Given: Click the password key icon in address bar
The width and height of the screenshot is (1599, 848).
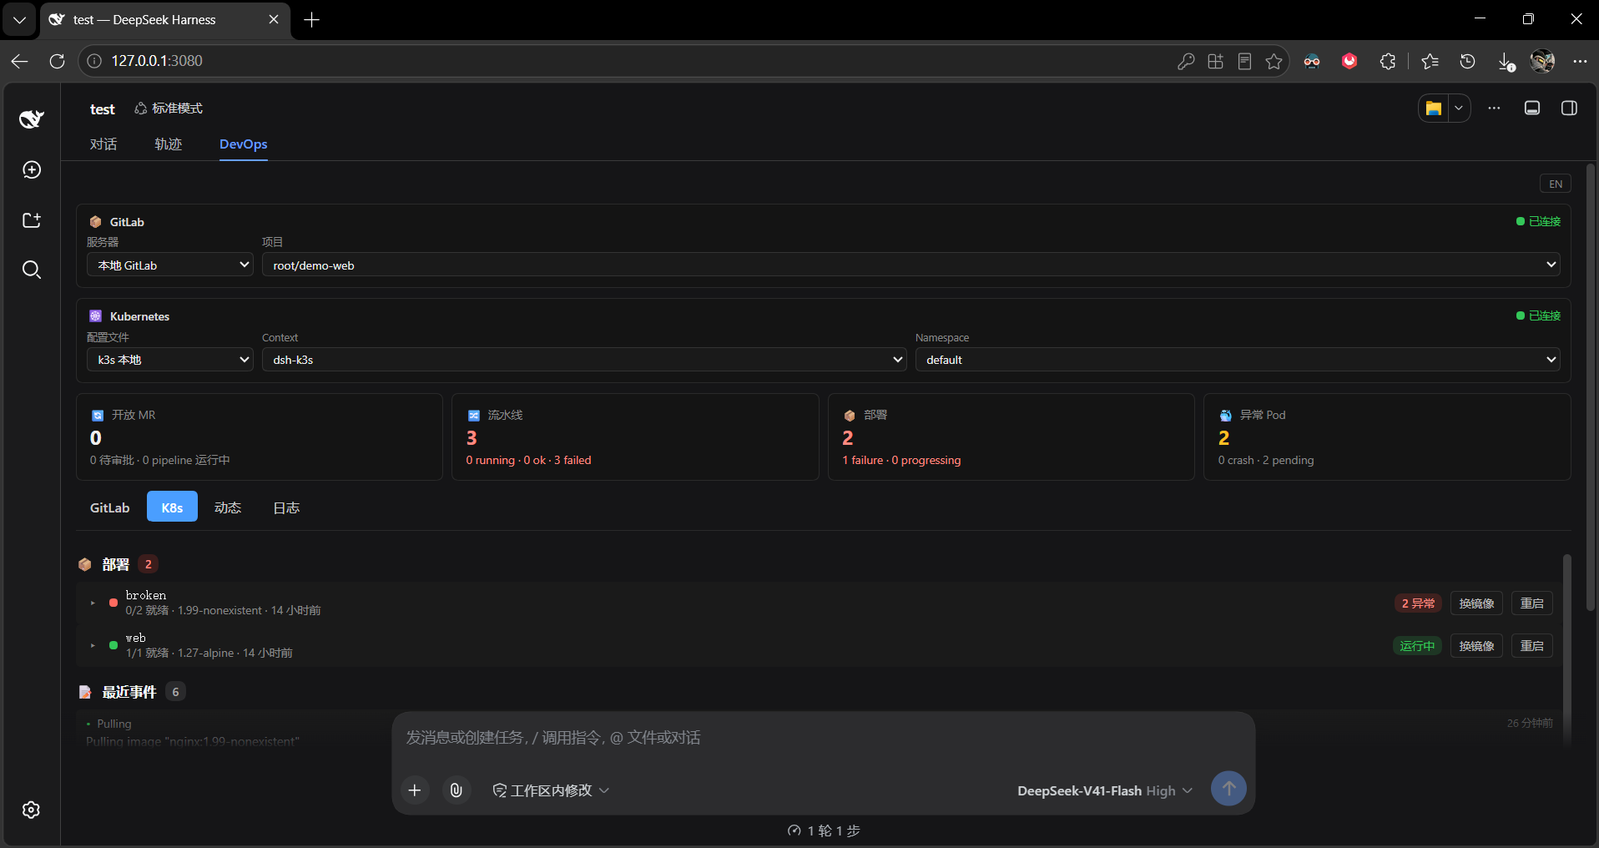Looking at the screenshot, I should (1186, 61).
